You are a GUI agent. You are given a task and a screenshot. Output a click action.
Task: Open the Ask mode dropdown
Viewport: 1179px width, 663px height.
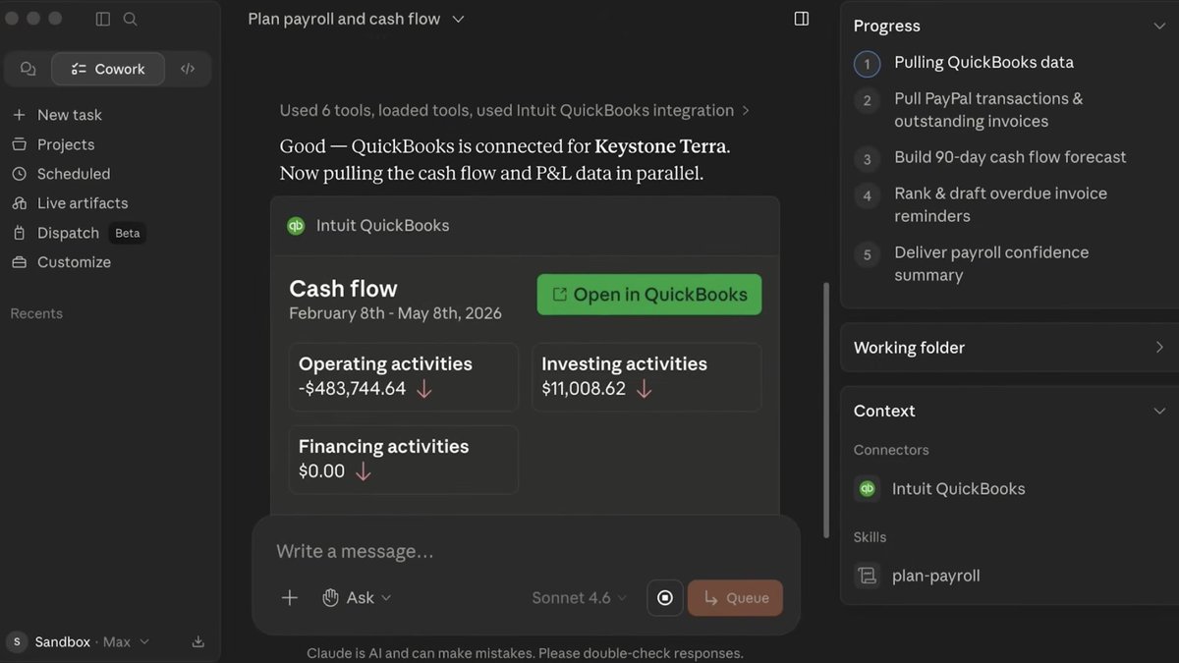358,597
